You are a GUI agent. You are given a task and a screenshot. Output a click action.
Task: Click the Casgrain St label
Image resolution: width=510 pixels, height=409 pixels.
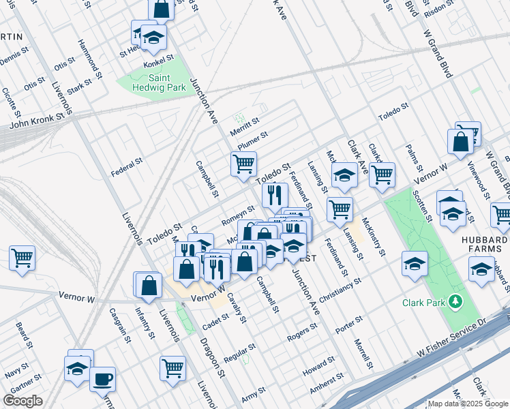tap(120, 325)
